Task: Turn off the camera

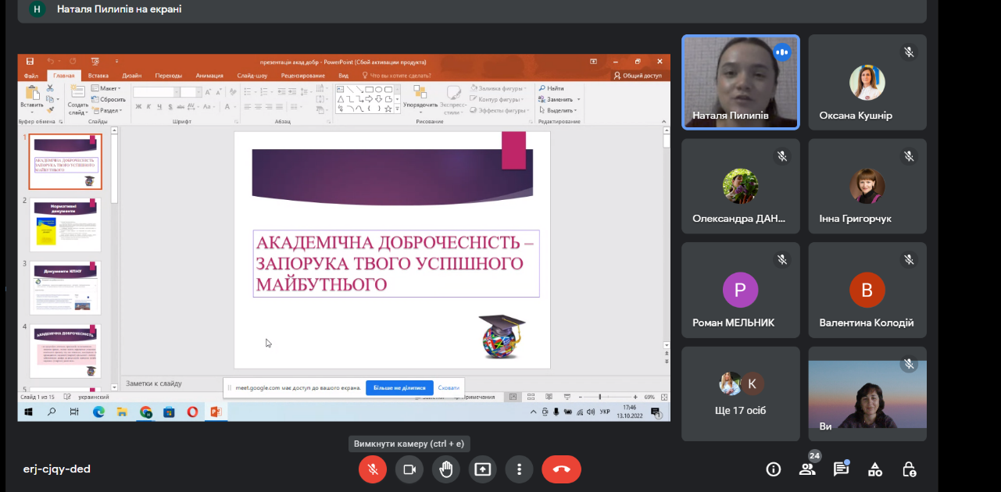Action: tap(408, 469)
